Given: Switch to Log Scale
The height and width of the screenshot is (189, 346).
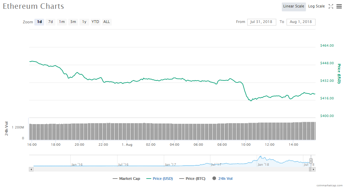Looking at the screenshot, I should (316, 6).
